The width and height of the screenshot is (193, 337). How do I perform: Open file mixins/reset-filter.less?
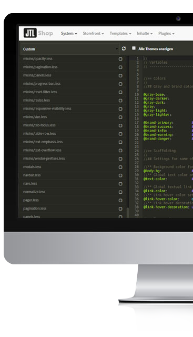[x=40, y=92]
